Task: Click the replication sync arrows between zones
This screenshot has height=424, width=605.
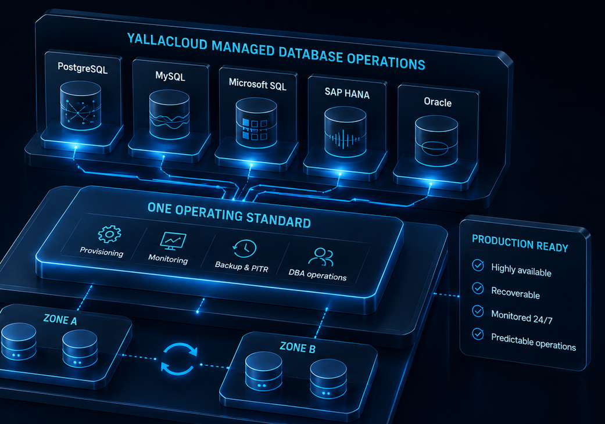Action: point(178,359)
